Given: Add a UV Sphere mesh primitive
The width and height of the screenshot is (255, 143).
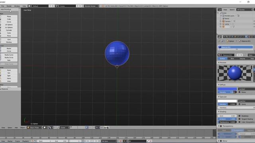Looking at the screenshot, I should pyautogui.click(x=9, y=25).
